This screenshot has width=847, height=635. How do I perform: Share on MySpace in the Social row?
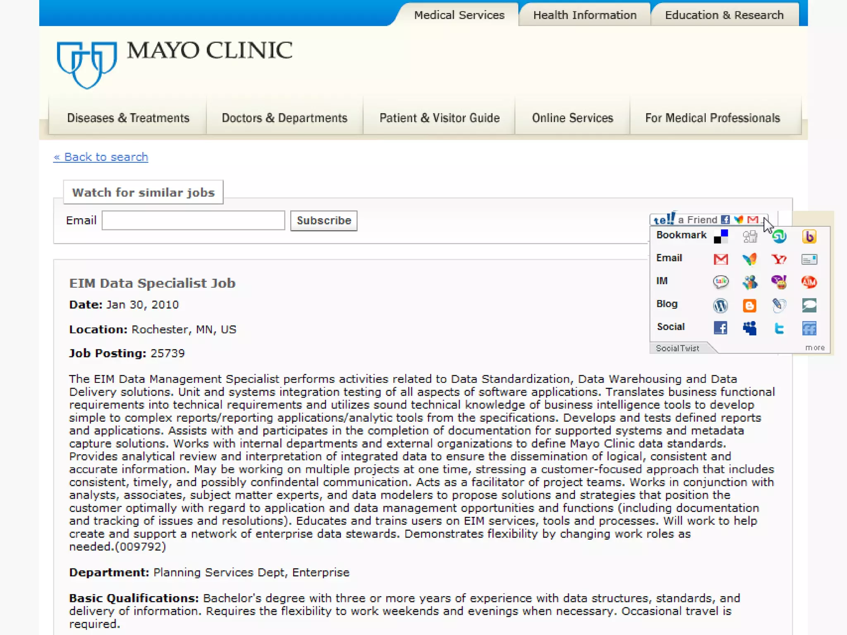tap(749, 328)
